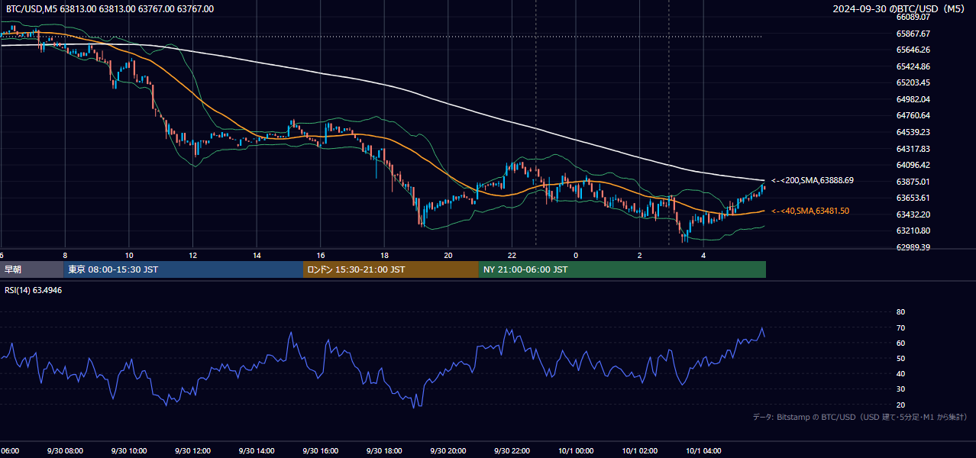The width and height of the screenshot is (976, 458).
Task: Click the RSI axis level 60
Action: coord(900,343)
